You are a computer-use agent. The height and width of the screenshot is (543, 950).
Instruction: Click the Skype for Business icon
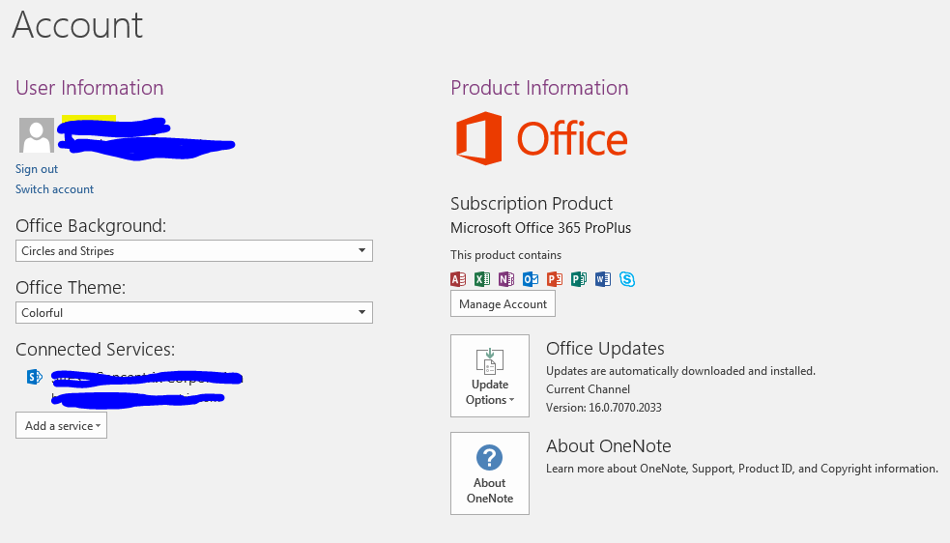(627, 279)
